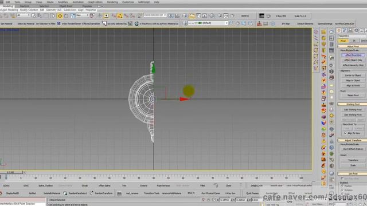Click the V-Ray frame buffer icon

point(261,16)
